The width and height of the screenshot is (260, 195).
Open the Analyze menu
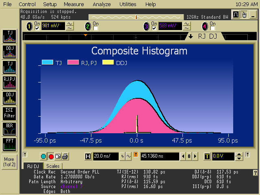[102, 4]
